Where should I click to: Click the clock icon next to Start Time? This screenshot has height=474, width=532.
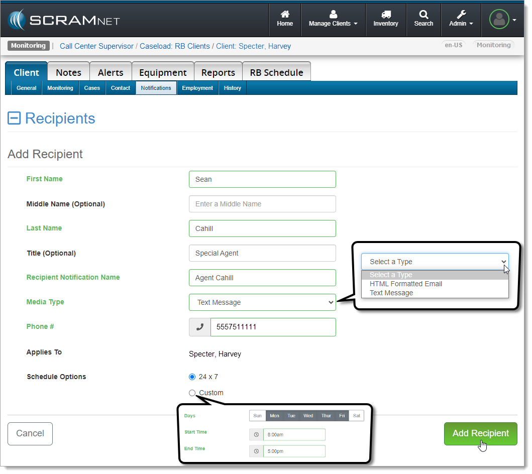pos(256,435)
